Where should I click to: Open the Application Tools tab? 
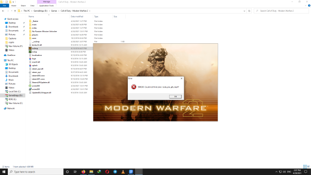pyautogui.click(x=47, y=5)
